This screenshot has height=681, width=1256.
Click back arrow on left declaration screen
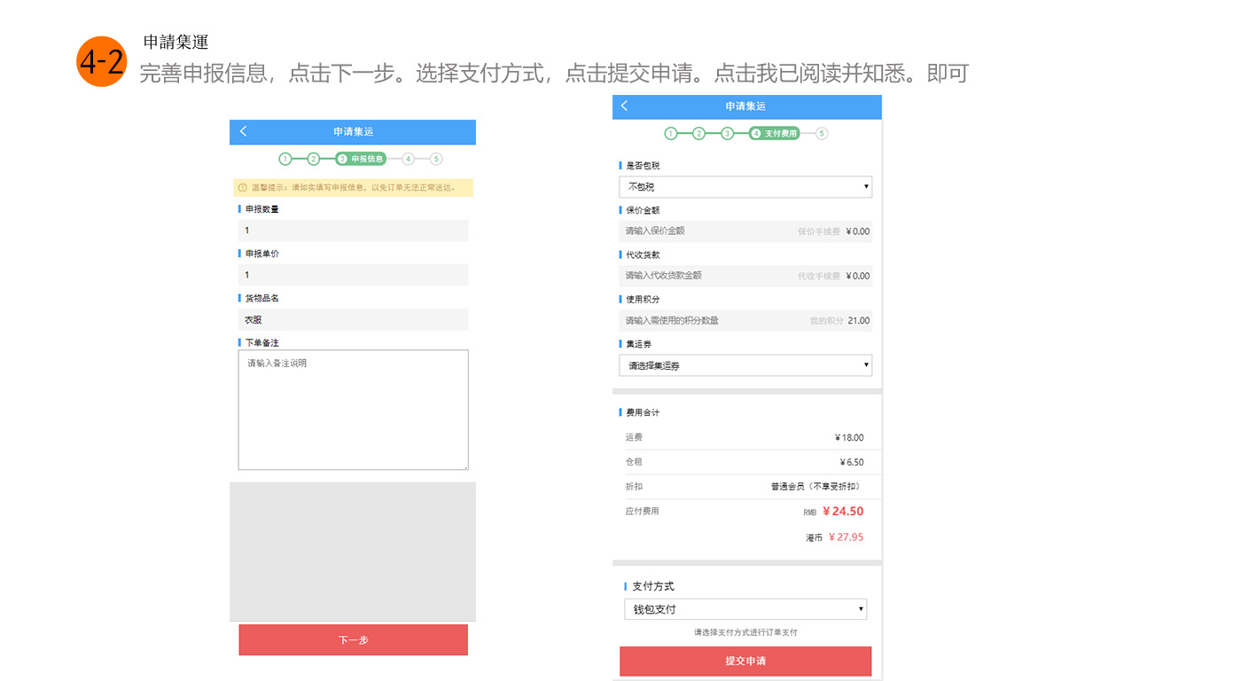pyautogui.click(x=244, y=131)
